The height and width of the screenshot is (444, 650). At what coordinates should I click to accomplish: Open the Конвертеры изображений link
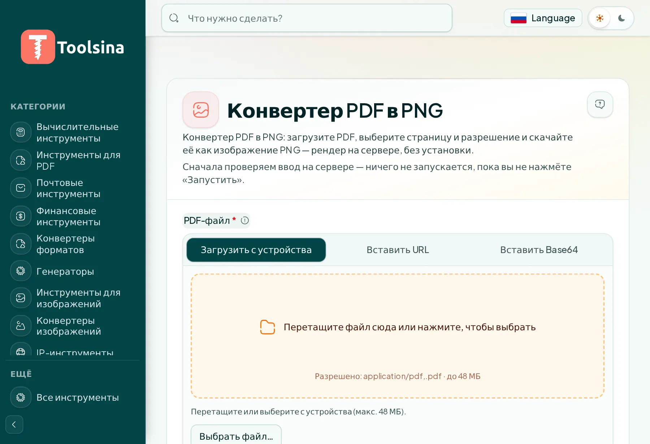click(69, 326)
